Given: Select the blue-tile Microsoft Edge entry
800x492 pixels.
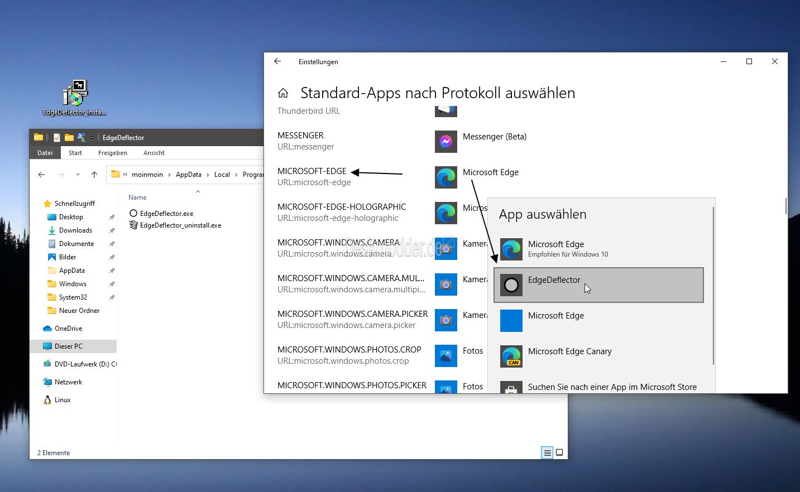Looking at the screenshot, I should point(598,321).
